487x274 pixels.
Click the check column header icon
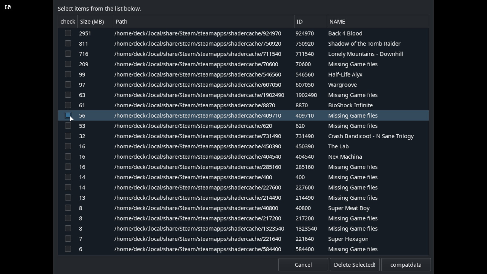click(67, 21)
